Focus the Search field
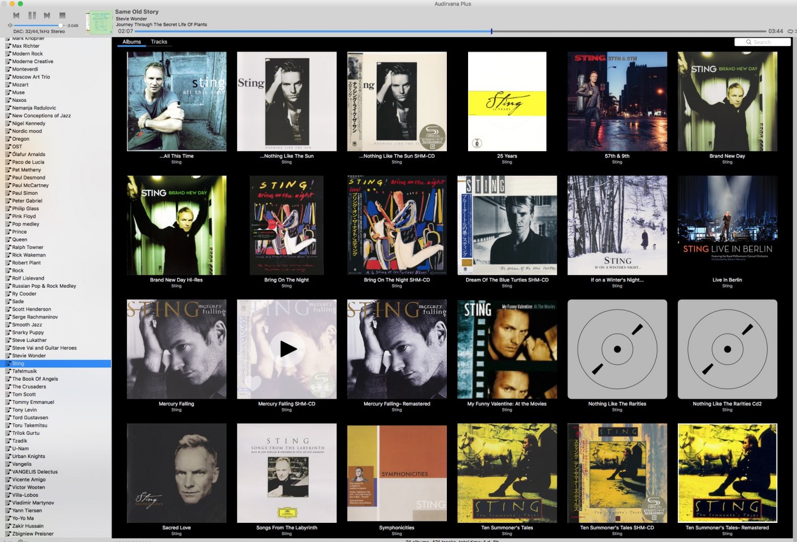 pos(762,42)
